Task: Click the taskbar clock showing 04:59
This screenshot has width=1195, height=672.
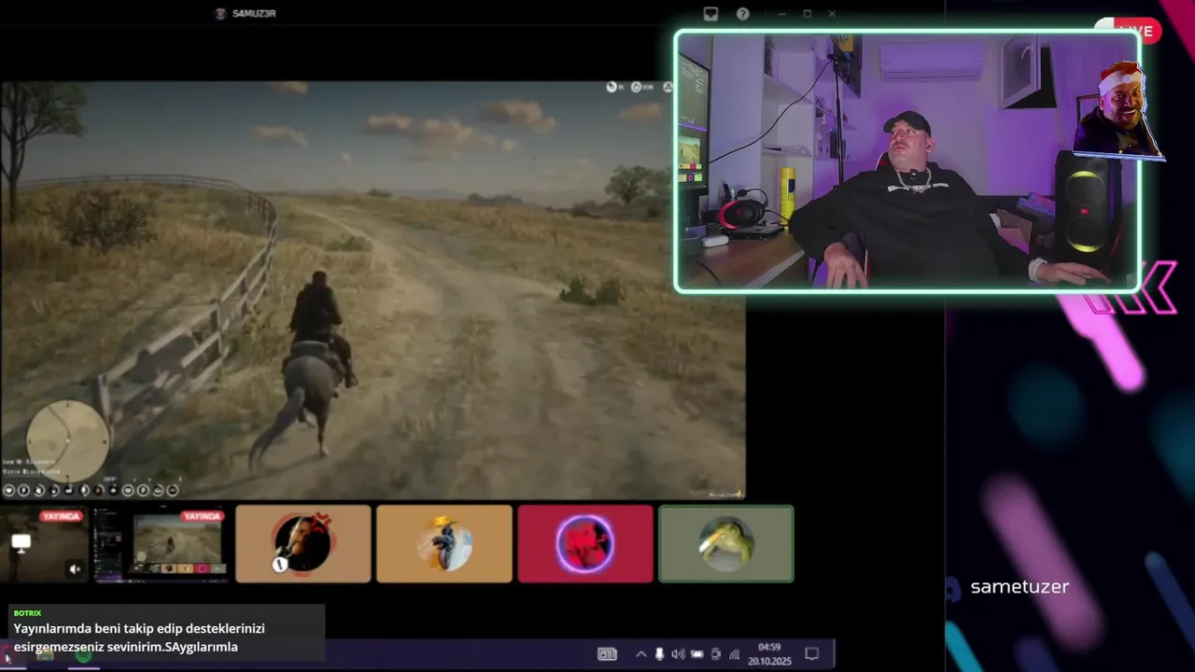Action: point(769,647)
